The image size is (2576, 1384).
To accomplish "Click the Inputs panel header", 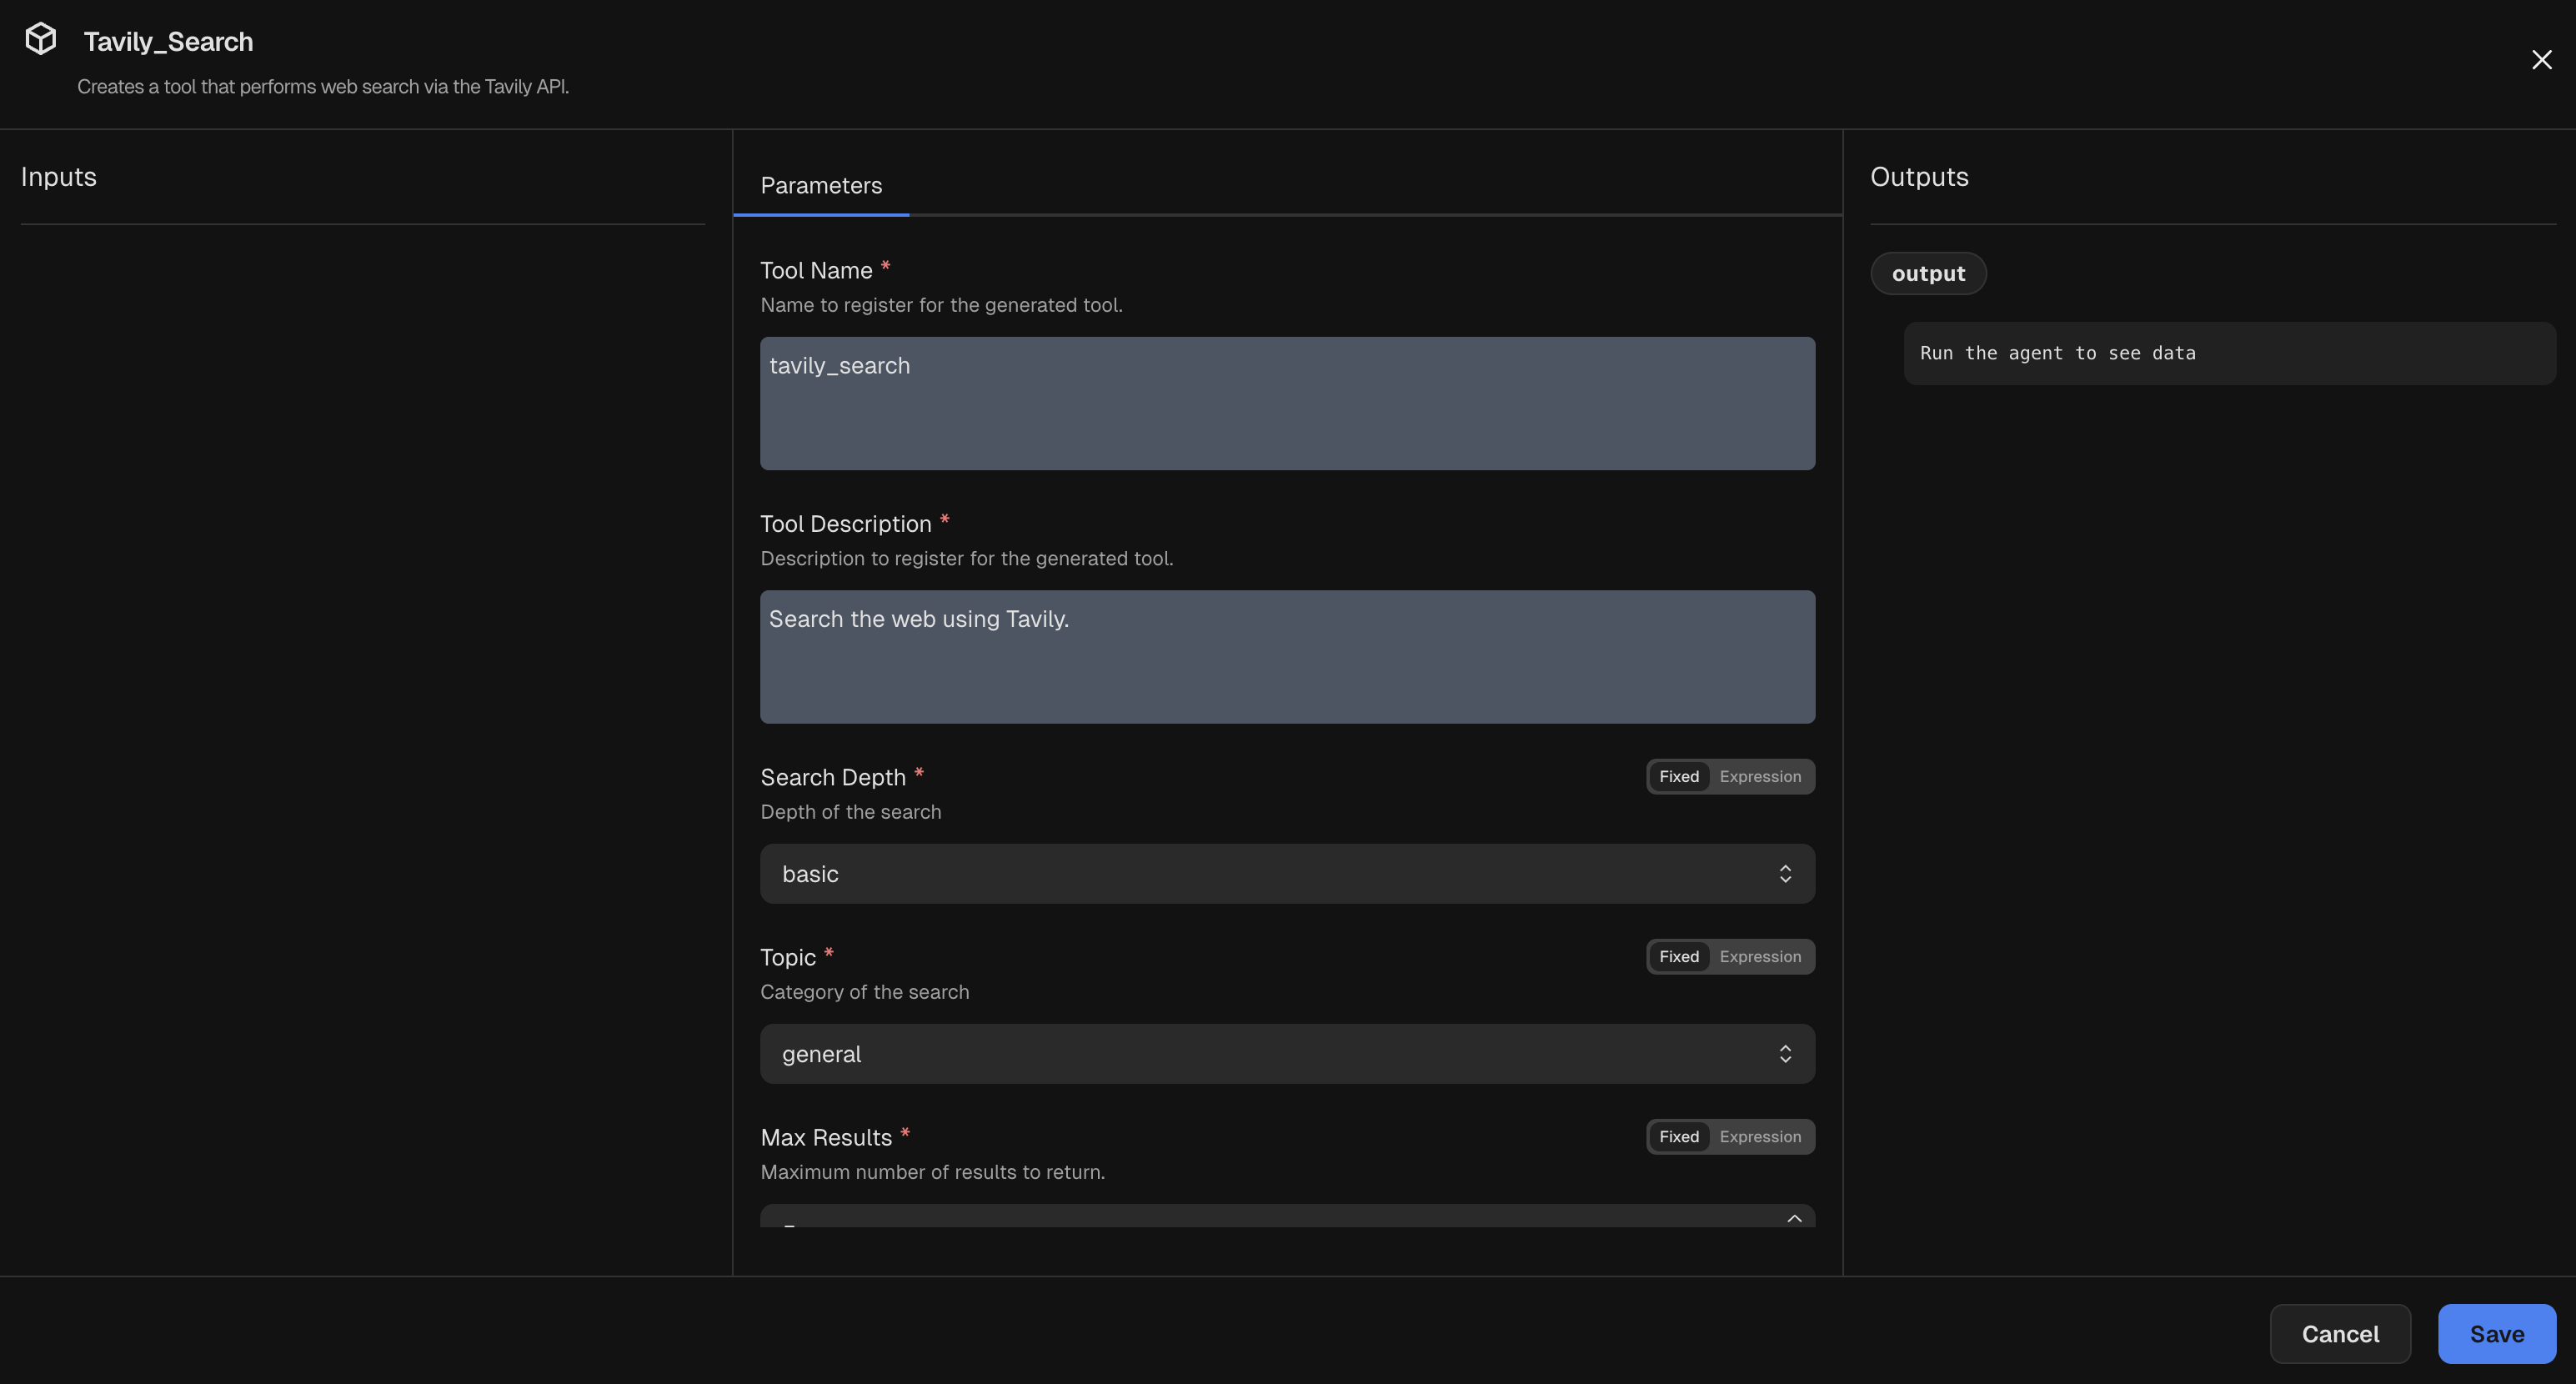I will pyautogui.click(x=59, y=176).
